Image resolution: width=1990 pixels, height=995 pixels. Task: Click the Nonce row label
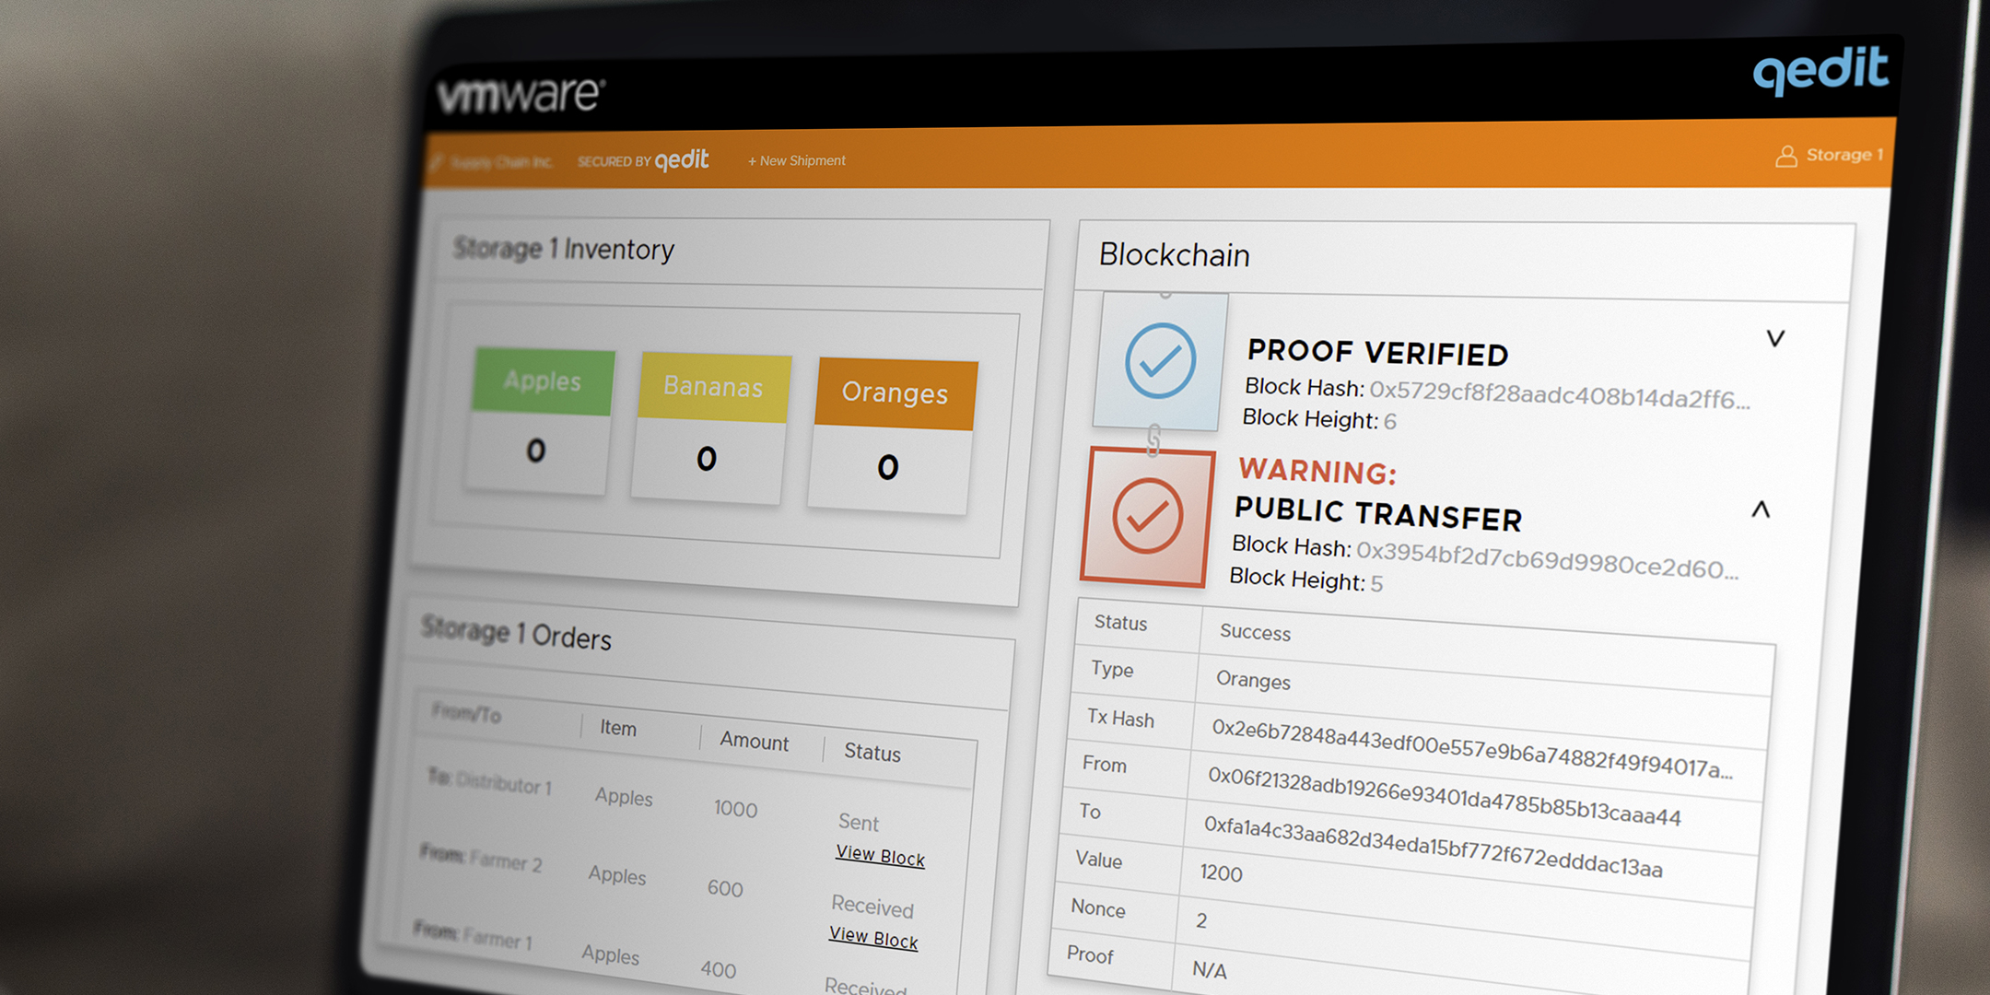(x=1098, y=908)
